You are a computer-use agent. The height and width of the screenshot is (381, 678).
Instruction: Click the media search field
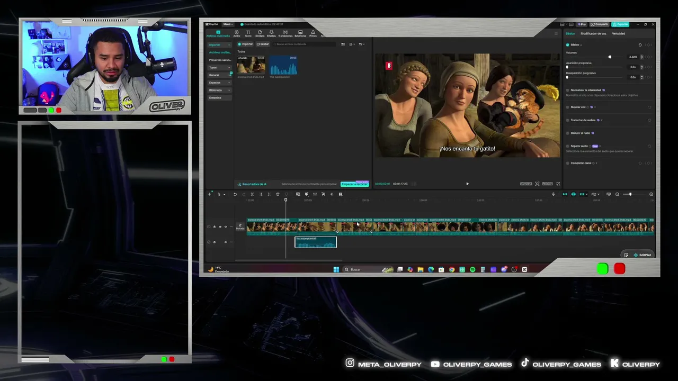tap(305, 44)
